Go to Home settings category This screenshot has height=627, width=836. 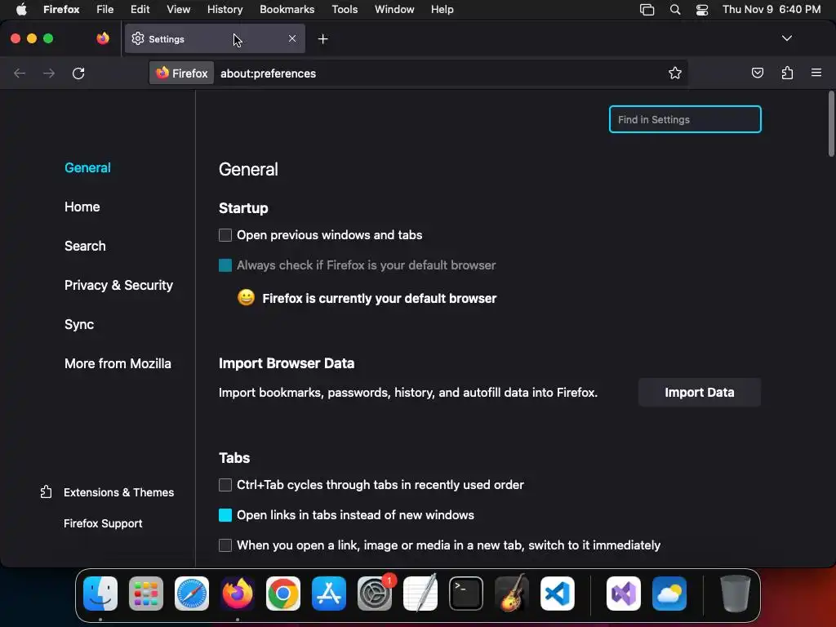click(82, 207)
